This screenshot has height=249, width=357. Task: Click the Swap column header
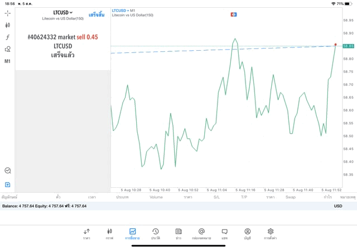[x=291, y=197]
